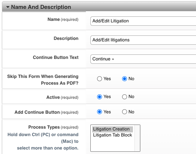
Task: Click the Name input field
Action: [x=143, y=21]
